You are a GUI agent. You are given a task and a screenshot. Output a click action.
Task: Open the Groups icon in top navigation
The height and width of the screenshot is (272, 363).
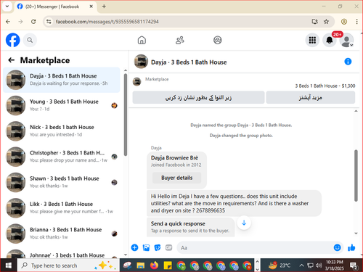click(218, 40)
